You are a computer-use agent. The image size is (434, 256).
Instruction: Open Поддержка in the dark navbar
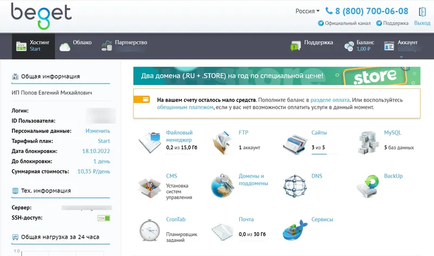pos(311,46)
